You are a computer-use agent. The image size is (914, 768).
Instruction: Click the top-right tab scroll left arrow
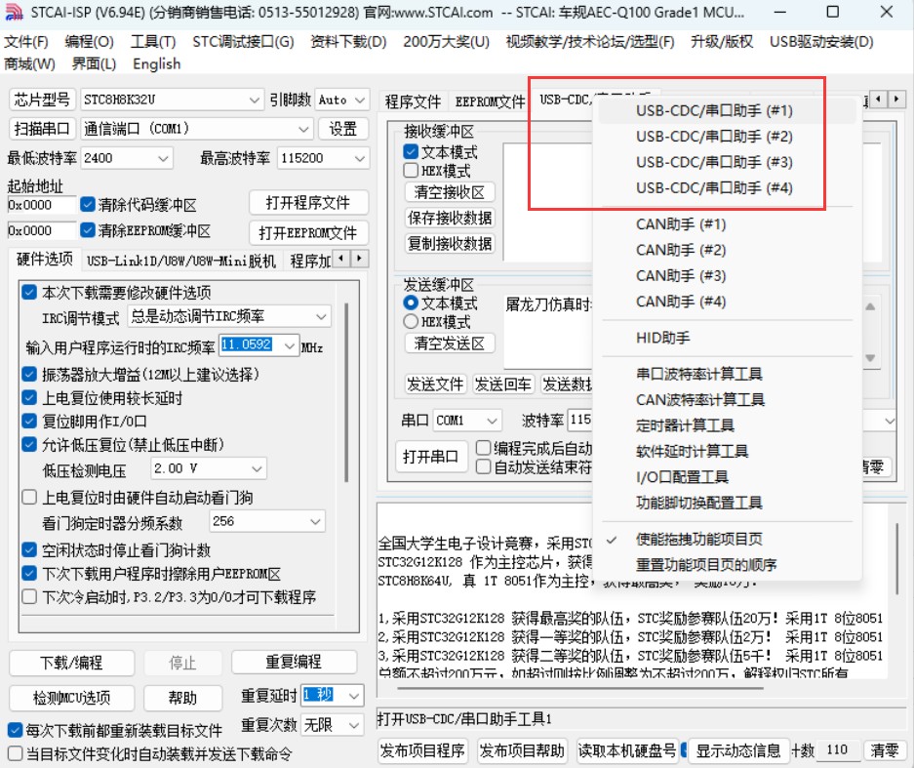(879, 100)
